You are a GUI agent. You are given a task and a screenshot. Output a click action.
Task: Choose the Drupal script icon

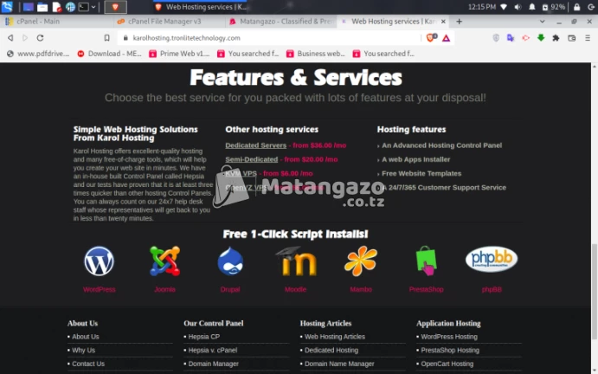[x=230, y=261]
